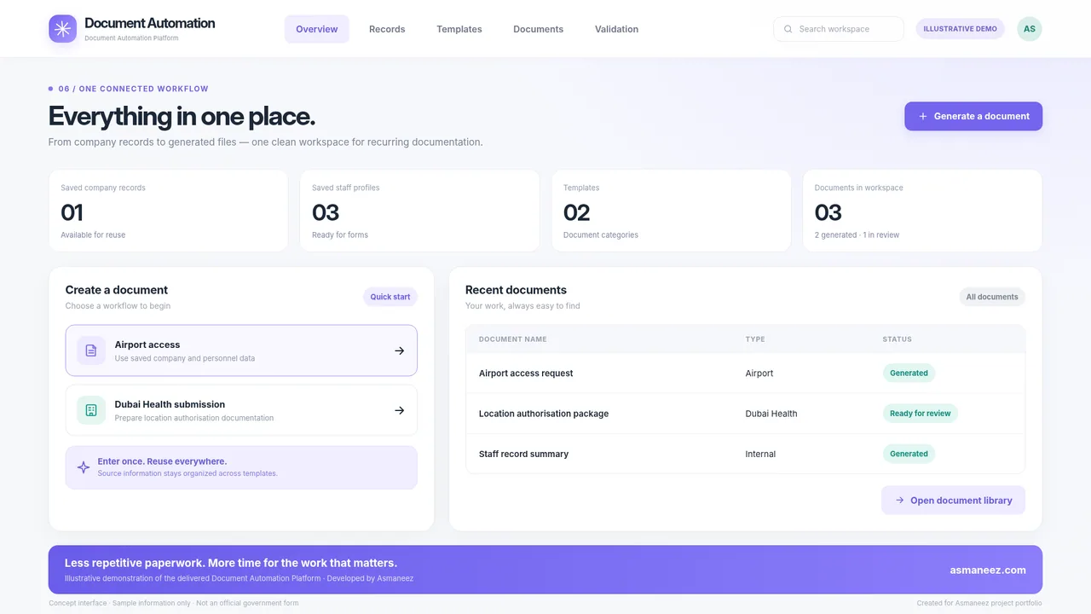The height and width of the screenshot is (614, 1091).
Task: Click the Dubai Health type cell
Action: [771, 414]
